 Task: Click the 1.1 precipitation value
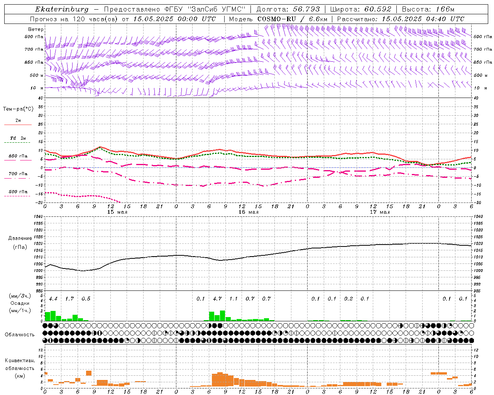click(x=233, y=299)
